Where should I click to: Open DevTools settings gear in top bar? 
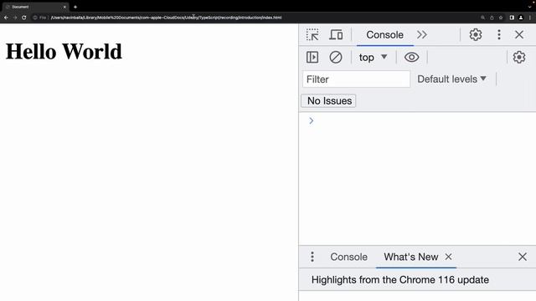click(x=476, y=35)
